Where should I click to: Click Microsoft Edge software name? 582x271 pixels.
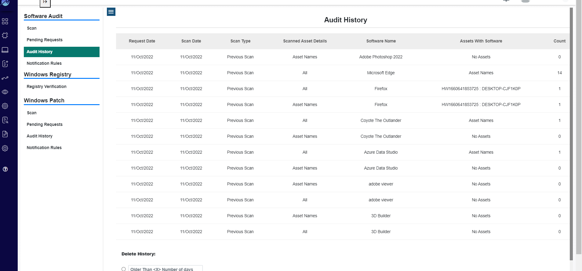point(381,73)
